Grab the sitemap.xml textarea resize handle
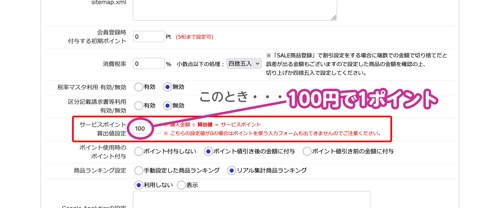 point(334,17)
